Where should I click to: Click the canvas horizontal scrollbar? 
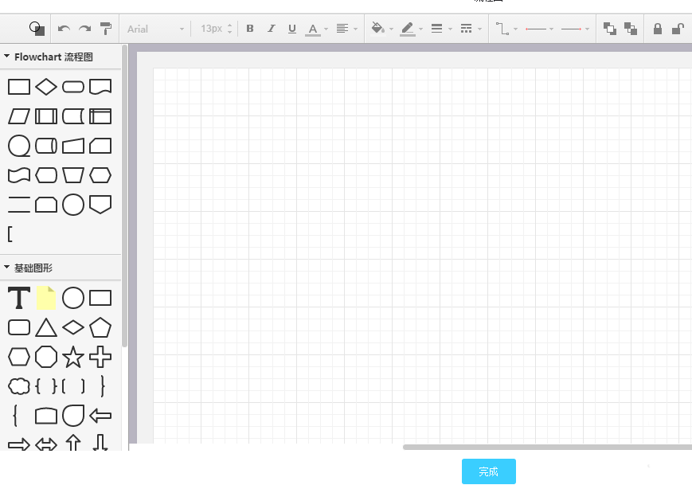click(546, 447)
